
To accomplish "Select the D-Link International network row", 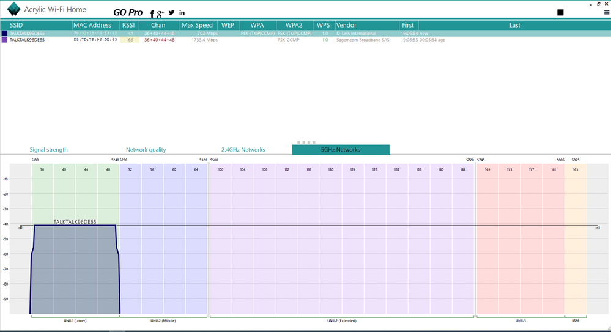I will [306, 34].
